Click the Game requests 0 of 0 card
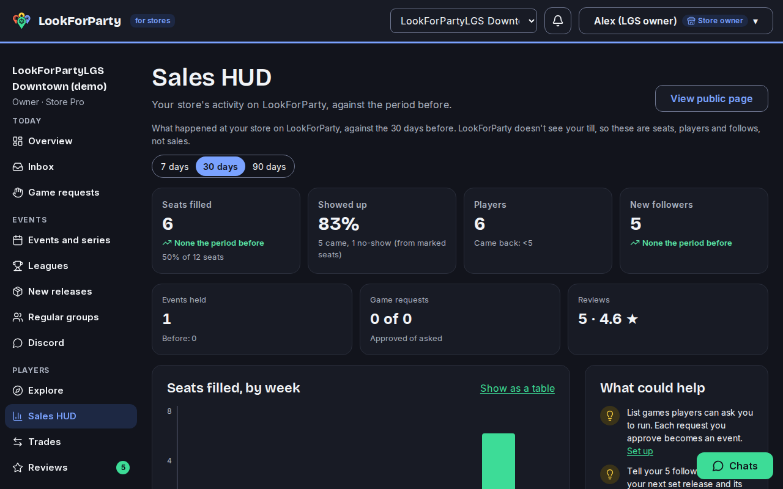783x489 pixels. [x=460, y=319]
